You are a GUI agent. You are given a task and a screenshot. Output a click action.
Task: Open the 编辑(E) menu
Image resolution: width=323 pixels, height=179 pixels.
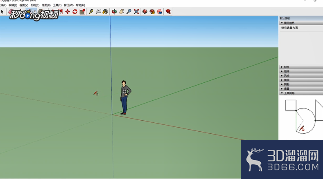pyautogui.click(x=13, y=5)
